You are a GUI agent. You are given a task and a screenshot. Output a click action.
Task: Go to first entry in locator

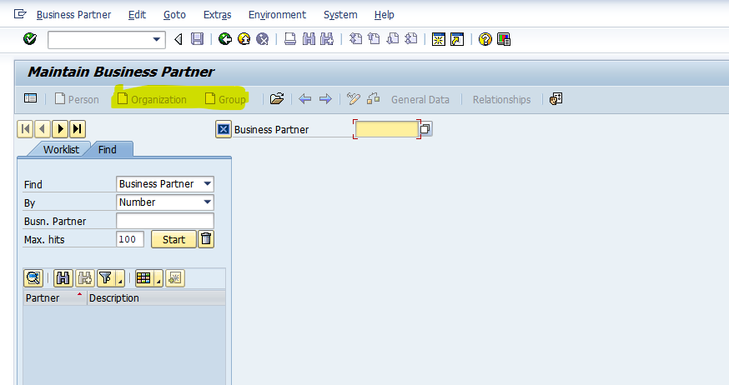[x=25, y=129]
